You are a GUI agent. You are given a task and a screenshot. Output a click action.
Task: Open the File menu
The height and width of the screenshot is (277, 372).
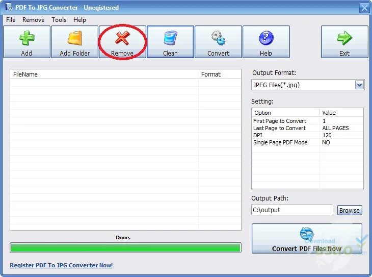(11, 20)
